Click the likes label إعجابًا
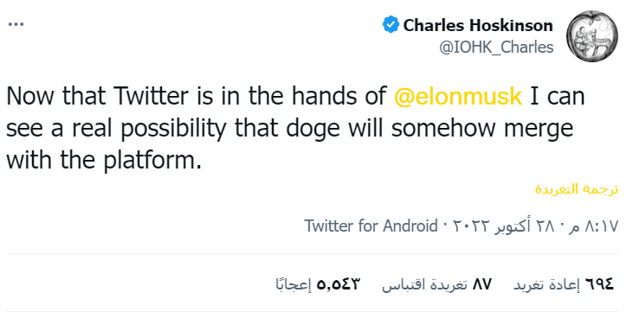This screenshot has height=318, width=633. tap(293, 284)
